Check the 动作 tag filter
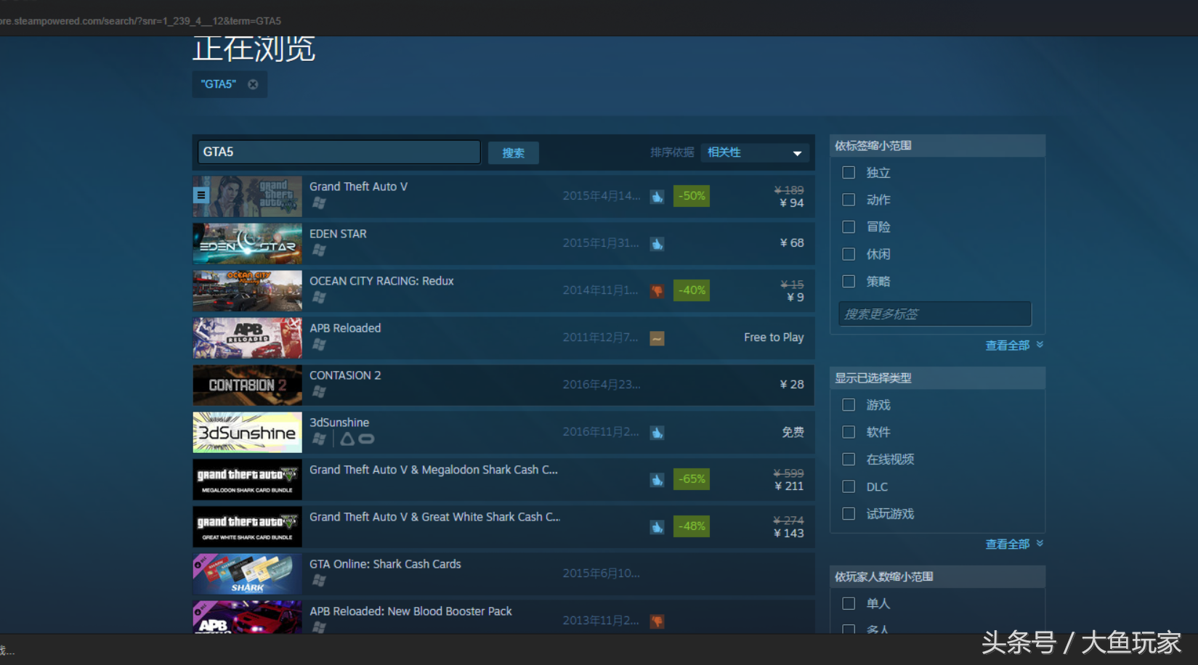 coord(849,200)
